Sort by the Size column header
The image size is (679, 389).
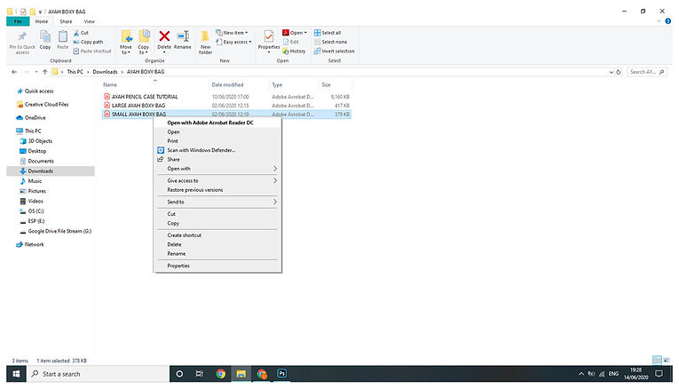[336, 85]
